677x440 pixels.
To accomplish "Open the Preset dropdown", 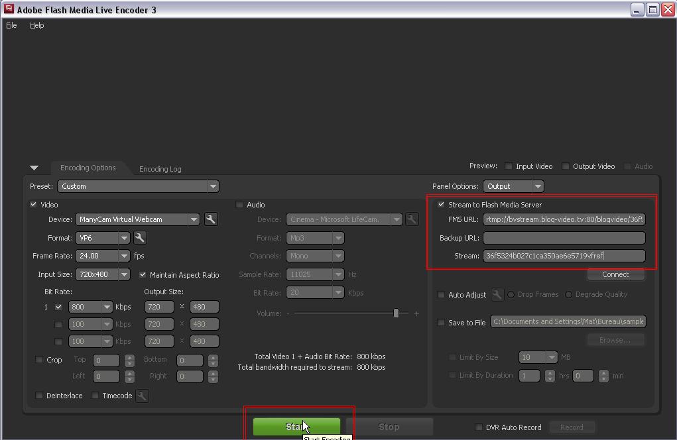I will coord(138,186).
